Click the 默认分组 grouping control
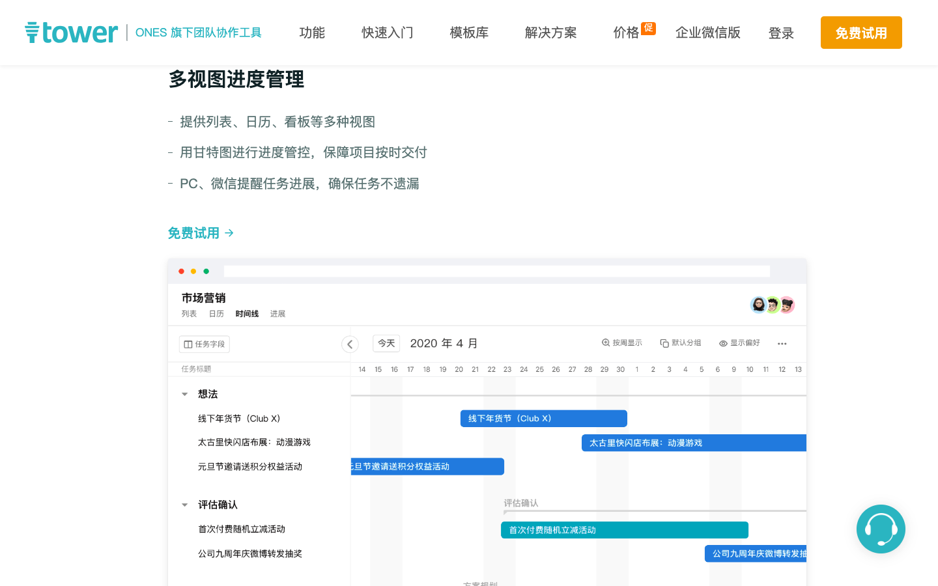The image size is (938, 586). coord(680,343)
